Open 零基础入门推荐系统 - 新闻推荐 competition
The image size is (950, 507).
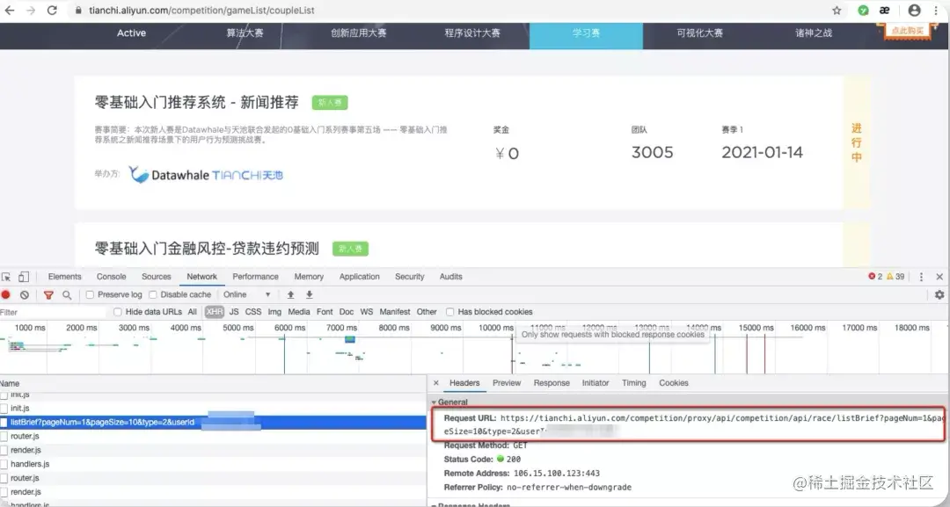pos(197,102)
